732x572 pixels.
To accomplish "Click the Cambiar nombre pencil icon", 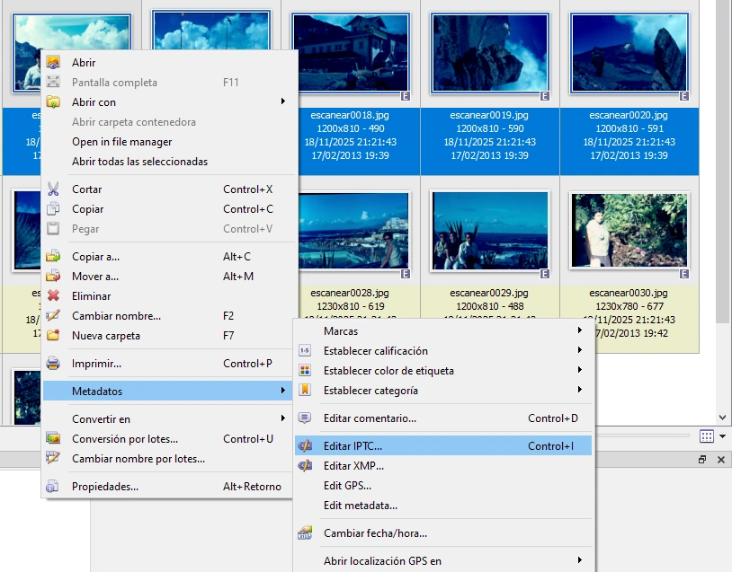I will [53, 316].
